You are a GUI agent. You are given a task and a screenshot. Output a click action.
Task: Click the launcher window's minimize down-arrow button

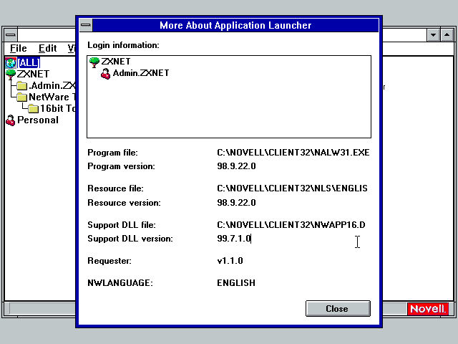(x=433, y=35)
